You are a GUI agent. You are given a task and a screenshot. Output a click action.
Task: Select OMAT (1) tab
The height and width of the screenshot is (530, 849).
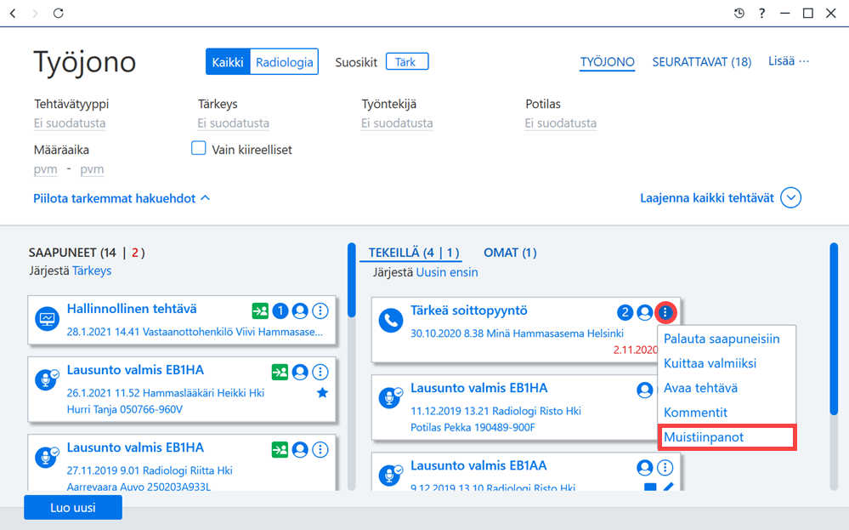pyautogui.click(x=510, y=253)
